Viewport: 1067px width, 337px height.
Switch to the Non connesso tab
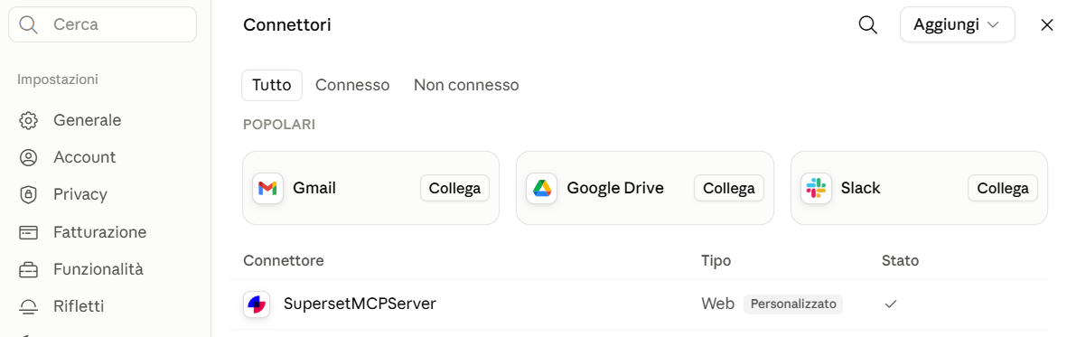466,85
